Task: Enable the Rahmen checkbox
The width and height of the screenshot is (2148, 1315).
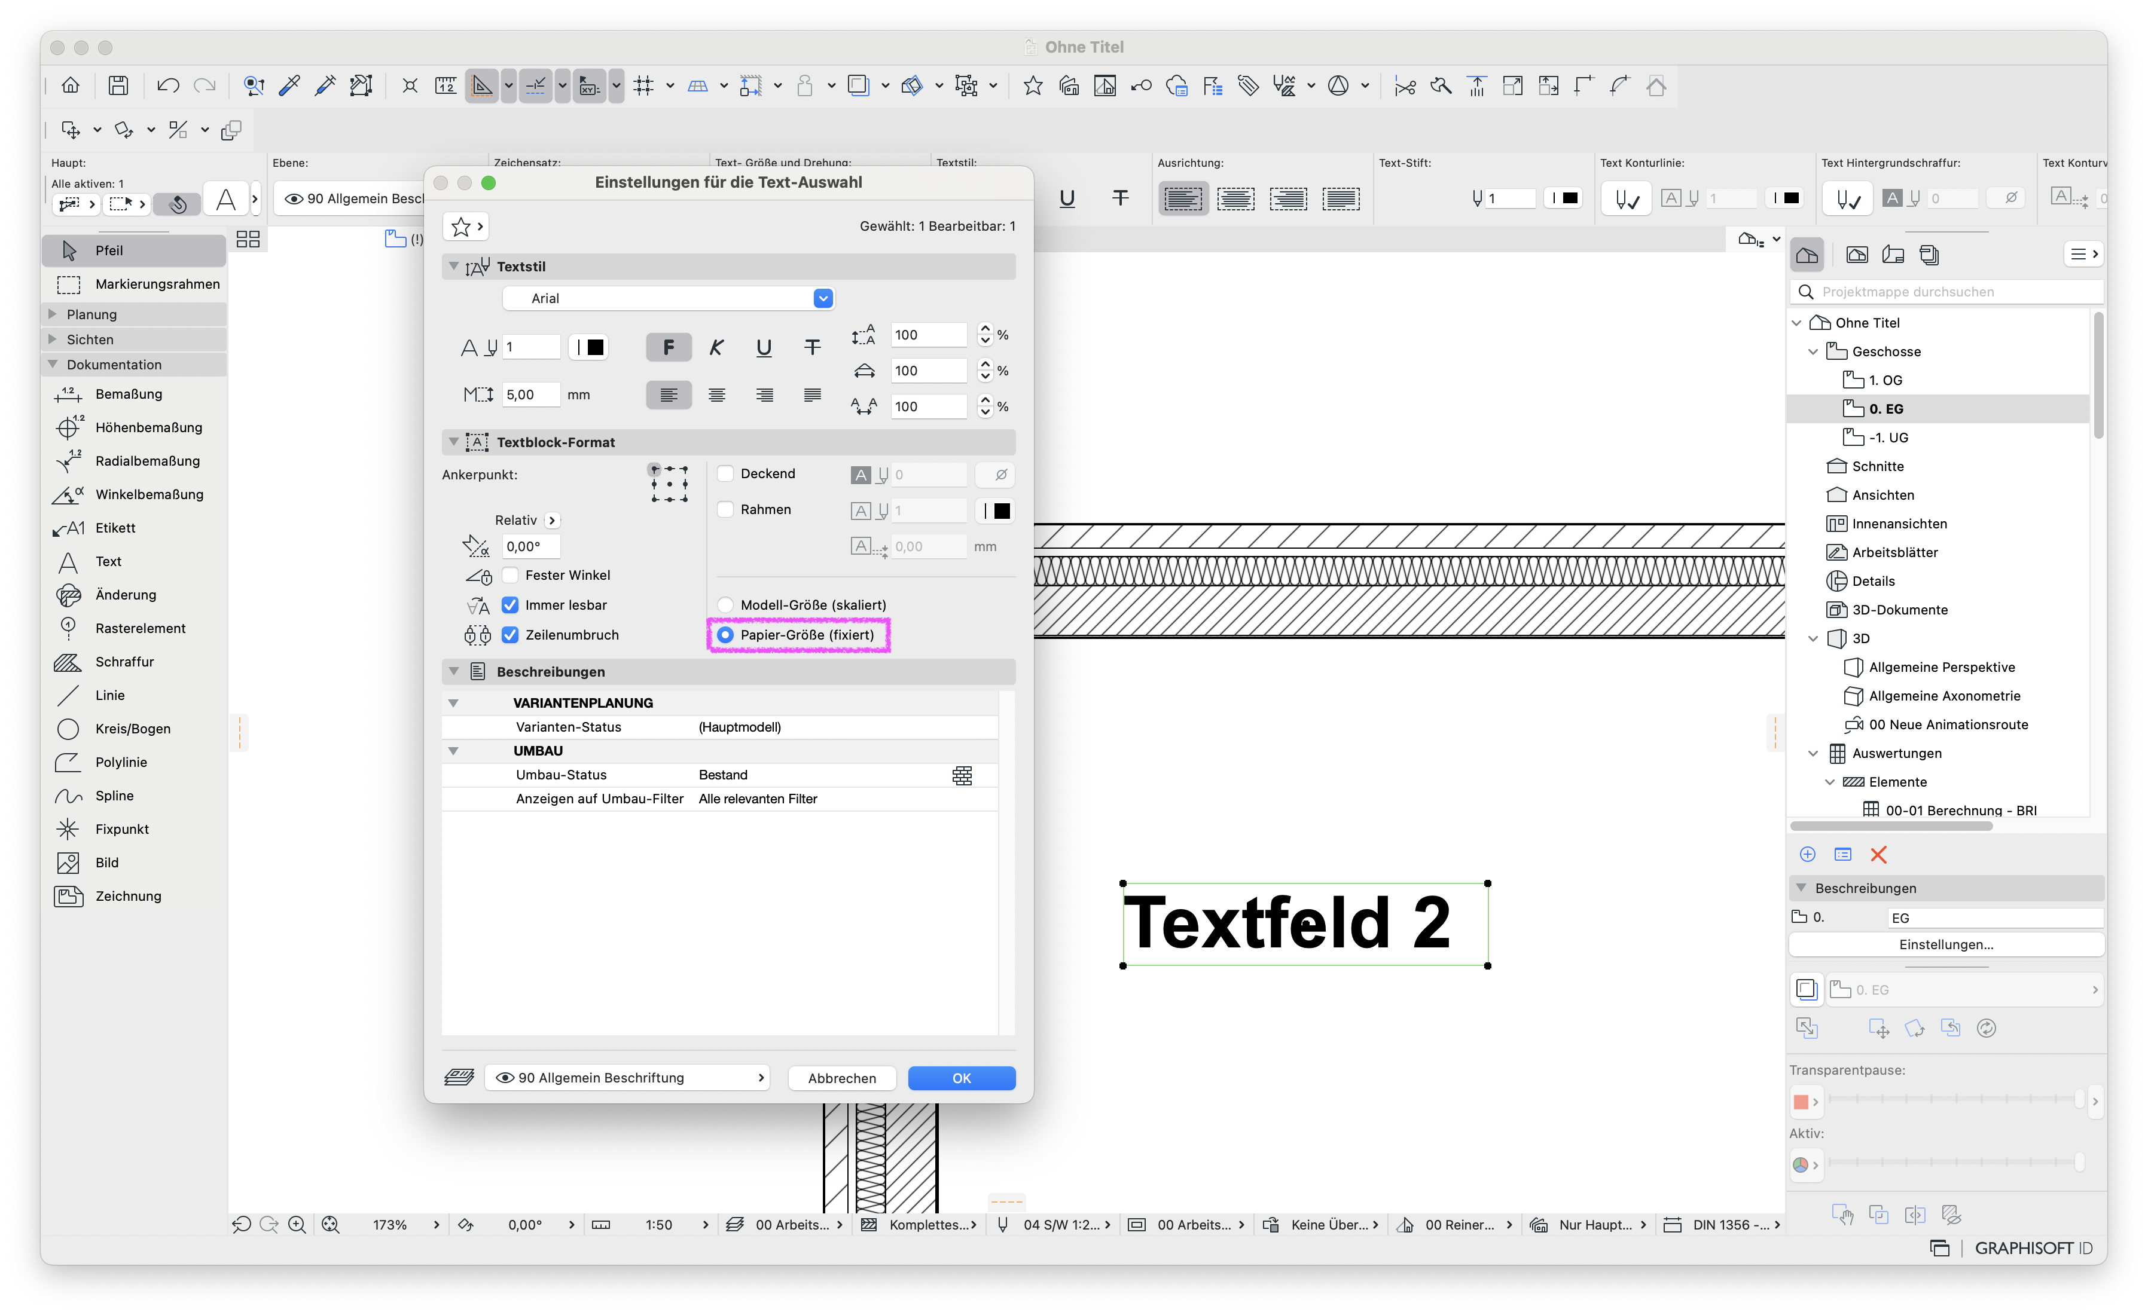Action: [725, 510]
